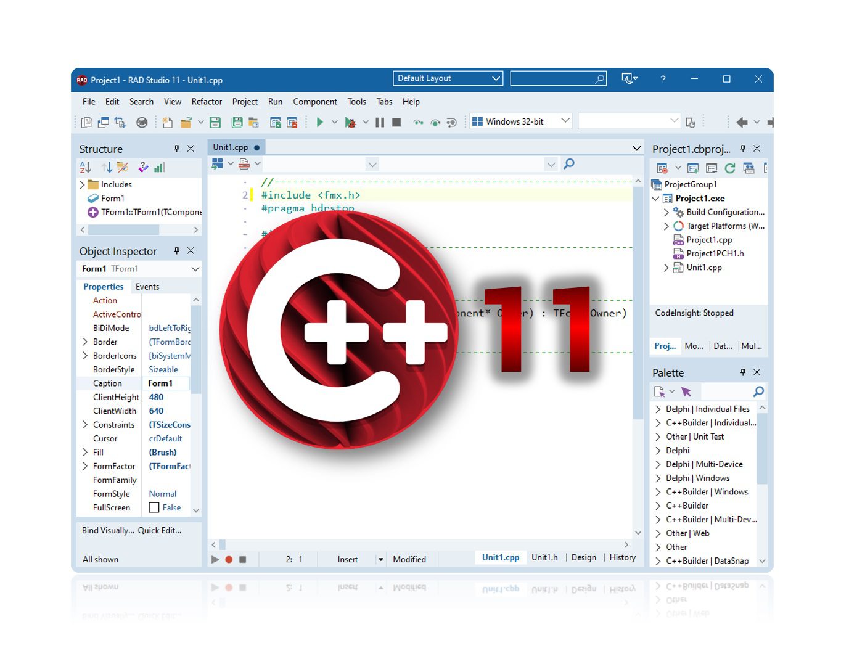The height and width of the screenshot is (664, 849).
Task: Click the Step Over debugger icon
Action: point(435,122)
